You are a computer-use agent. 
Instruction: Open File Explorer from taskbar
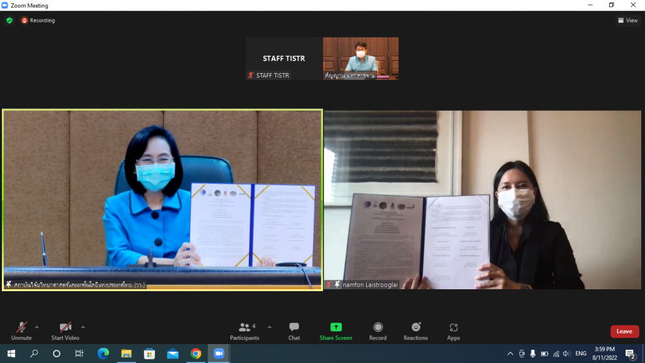pyautogui.click(x=126, y=354)
